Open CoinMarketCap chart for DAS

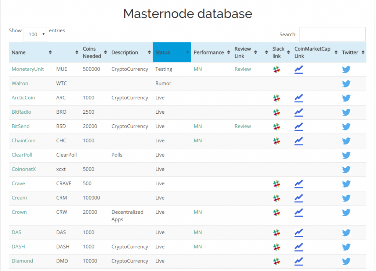coord(299,232)
